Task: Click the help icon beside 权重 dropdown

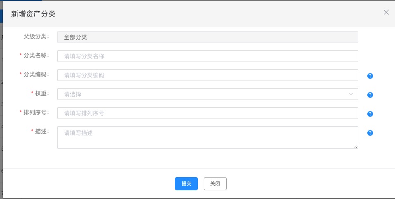Action: click(370, 95)
